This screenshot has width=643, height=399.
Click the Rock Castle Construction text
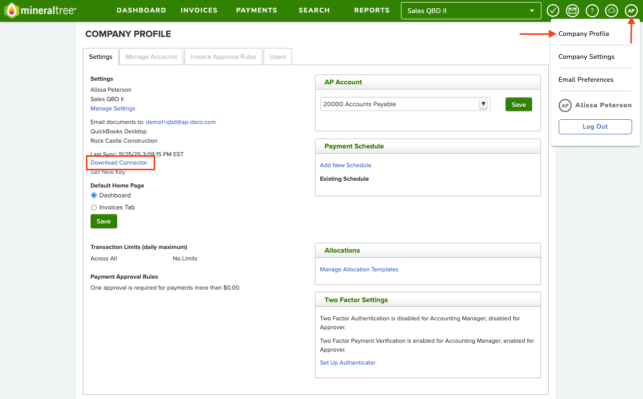click(124, 141)
